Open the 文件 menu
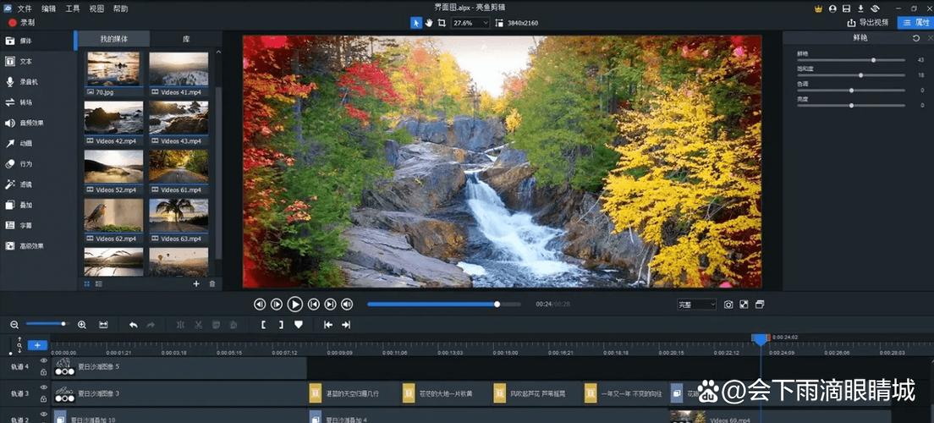The height and width of the screenshot is (423, 934). pyautogui.click(x=25, y=8)
